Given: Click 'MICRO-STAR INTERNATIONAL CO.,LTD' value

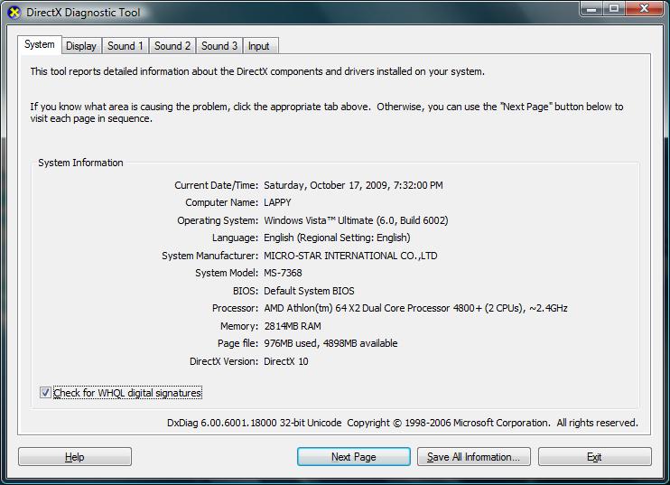Looking at the screenshot, I should coord(350,256).
